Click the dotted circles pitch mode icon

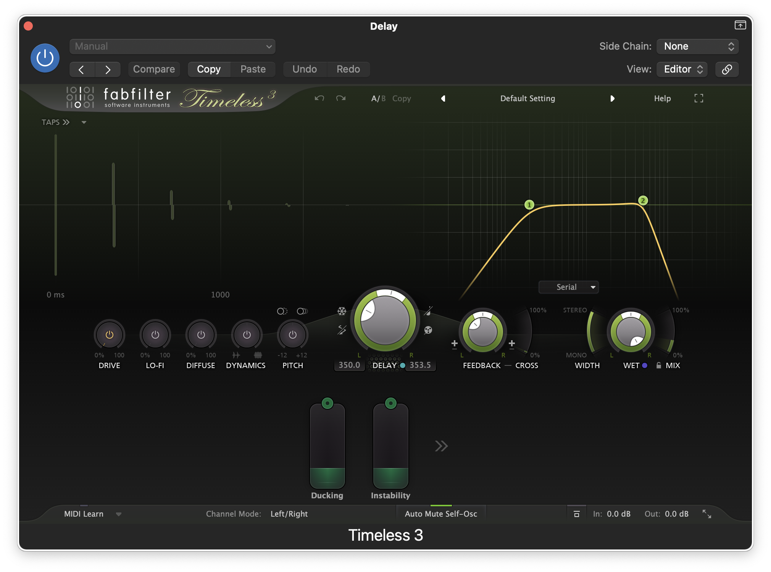click(x=282, y=311)
